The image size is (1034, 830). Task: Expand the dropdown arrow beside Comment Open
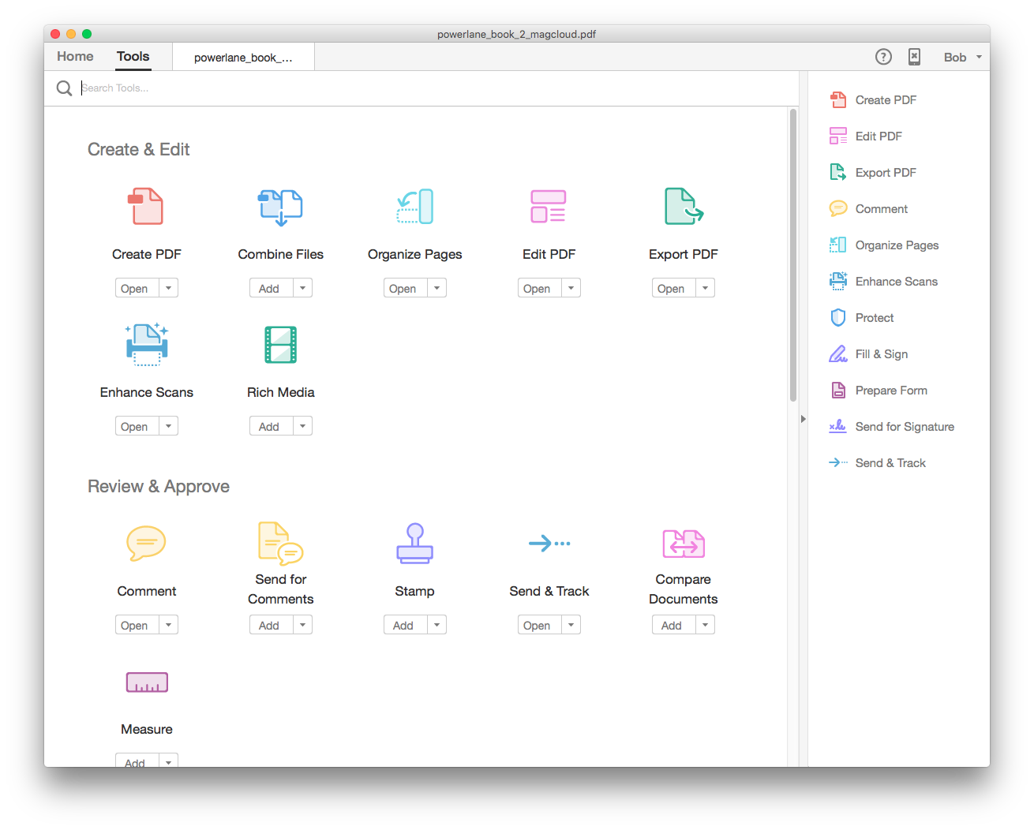coord(169,625)
